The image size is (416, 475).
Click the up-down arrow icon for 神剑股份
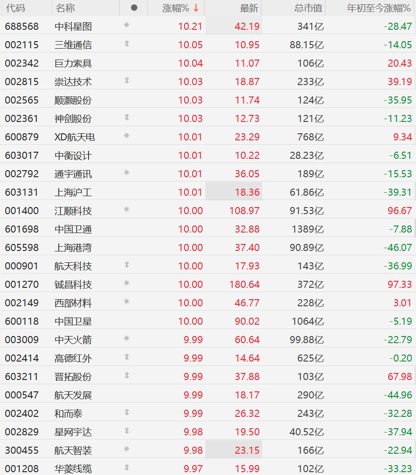127,117
